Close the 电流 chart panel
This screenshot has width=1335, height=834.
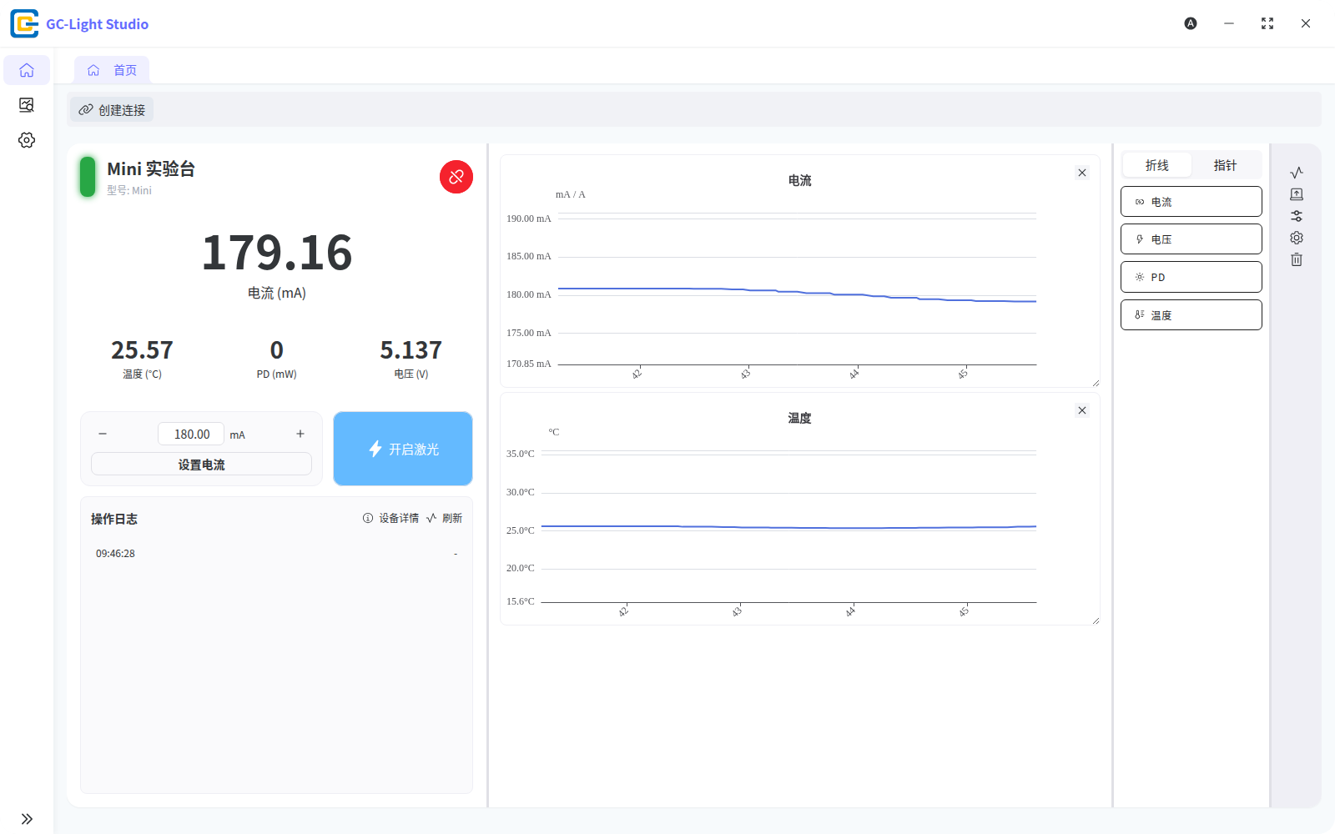(1082, 173)
